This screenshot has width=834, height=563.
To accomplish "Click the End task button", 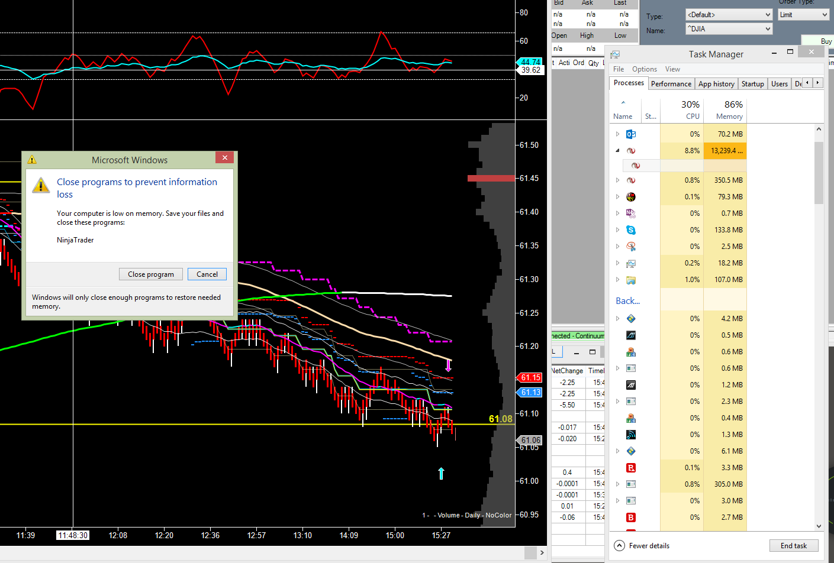I will pos(794,546).
